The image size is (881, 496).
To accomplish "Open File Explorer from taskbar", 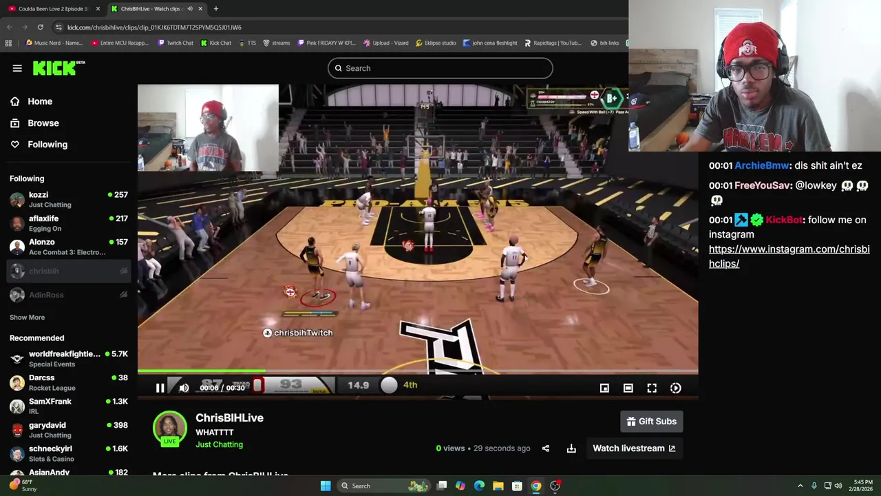I will pyautogui.click(x=498, y=486).
